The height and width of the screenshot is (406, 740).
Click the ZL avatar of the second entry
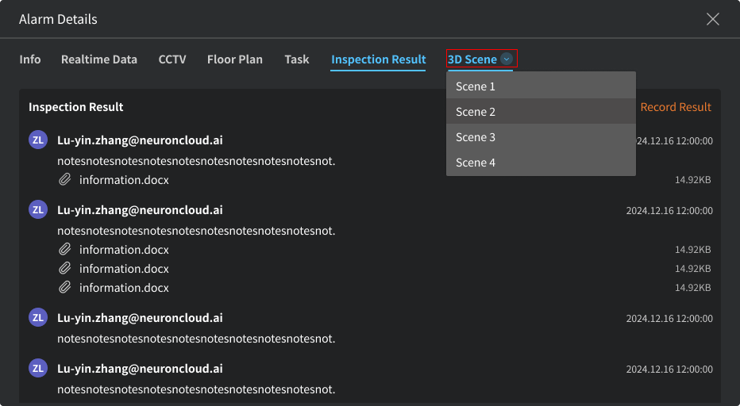37,210
